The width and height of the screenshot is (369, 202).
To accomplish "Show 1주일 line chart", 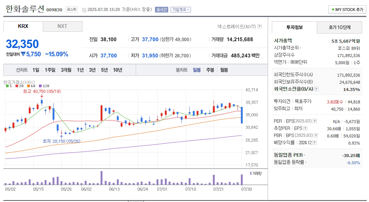I will pyautogui.click(x=50, y=70).
